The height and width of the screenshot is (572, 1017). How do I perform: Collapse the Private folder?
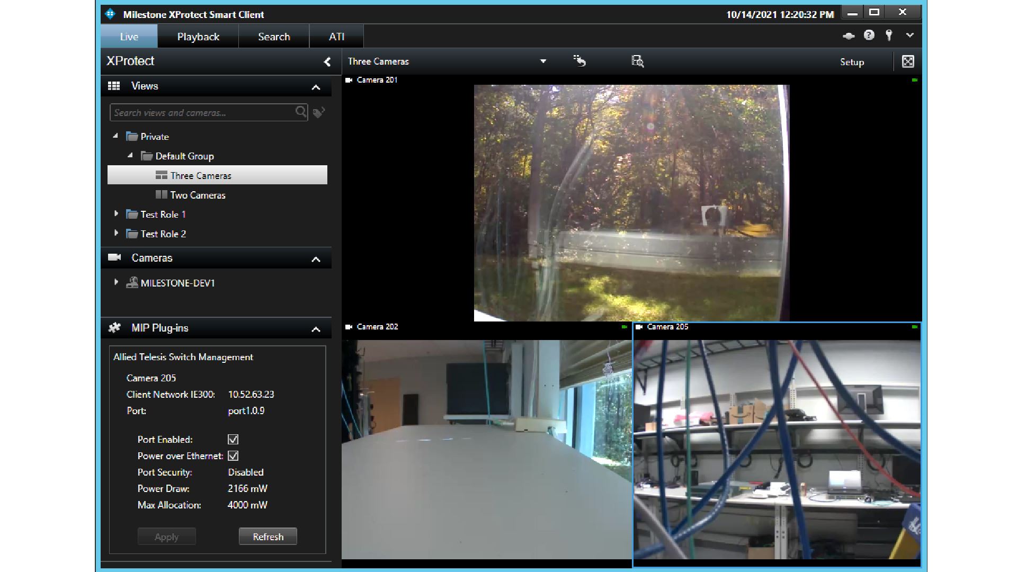tap(115, 136)
